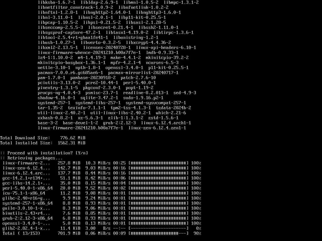Click the gcc-14.2.1+r134 download row name

26,178
